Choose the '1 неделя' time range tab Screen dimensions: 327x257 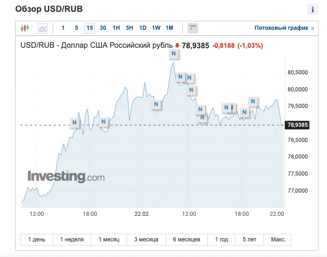point(72,239)
